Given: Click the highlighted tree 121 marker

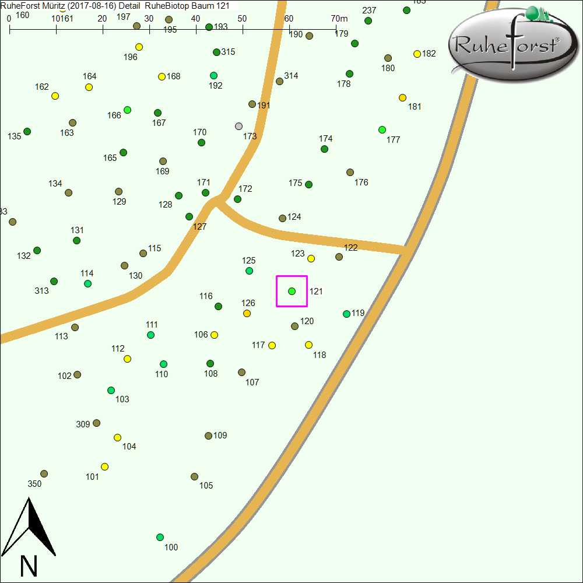Looking at the screenshot, I should click(291, 291).
